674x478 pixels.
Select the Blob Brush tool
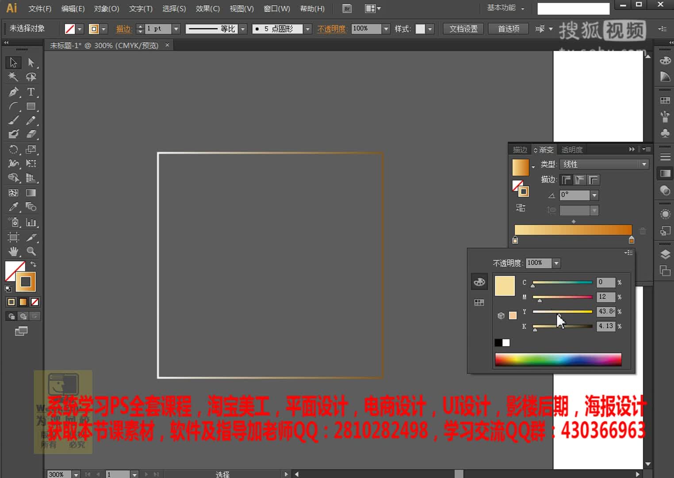pyautogui.click(x=13, y=134)
